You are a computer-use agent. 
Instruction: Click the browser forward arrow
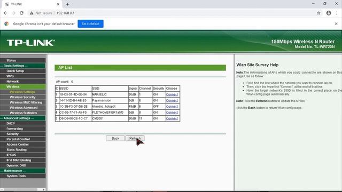(x=13, y=13)
